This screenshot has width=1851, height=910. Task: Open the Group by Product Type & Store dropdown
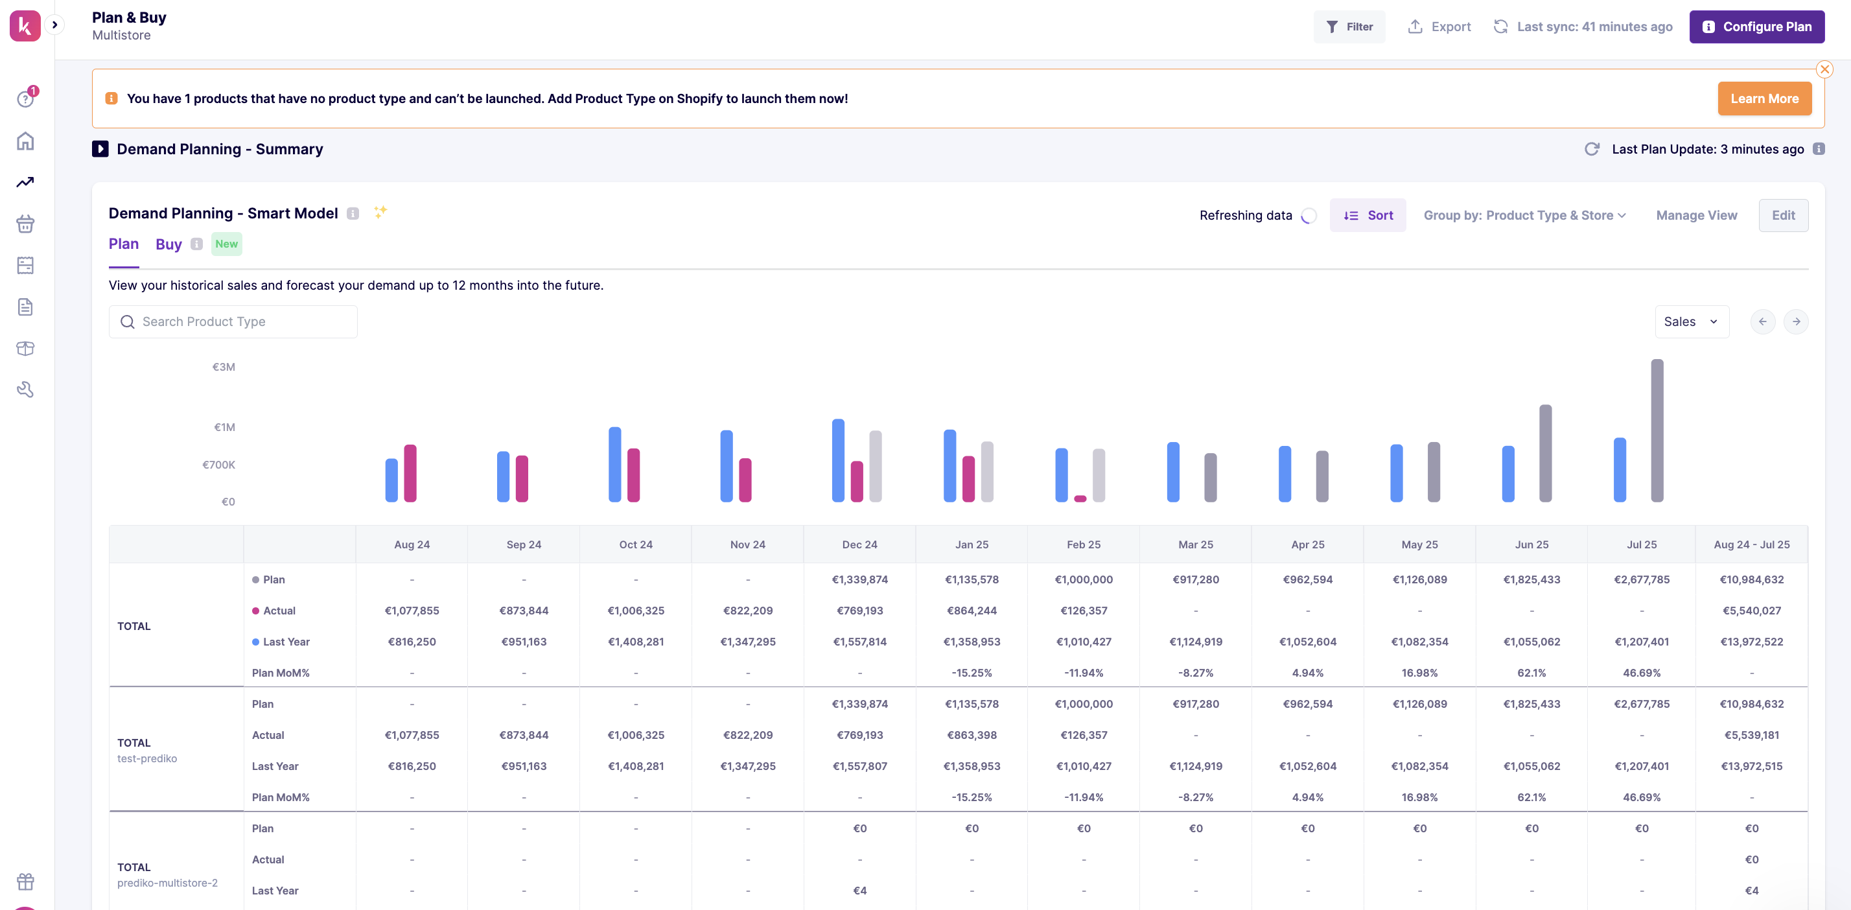coord(1525,216)
